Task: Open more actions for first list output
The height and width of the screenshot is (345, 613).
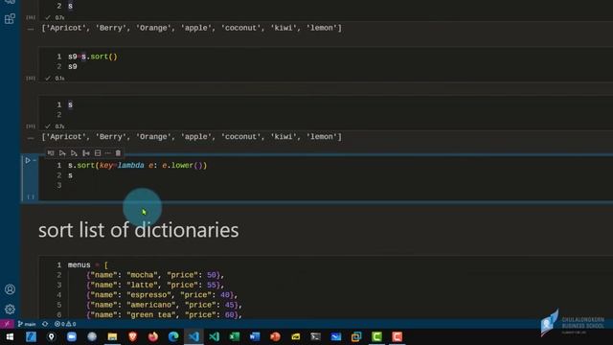Action: tap(31, 29)
